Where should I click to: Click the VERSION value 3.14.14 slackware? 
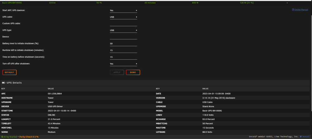219,98
